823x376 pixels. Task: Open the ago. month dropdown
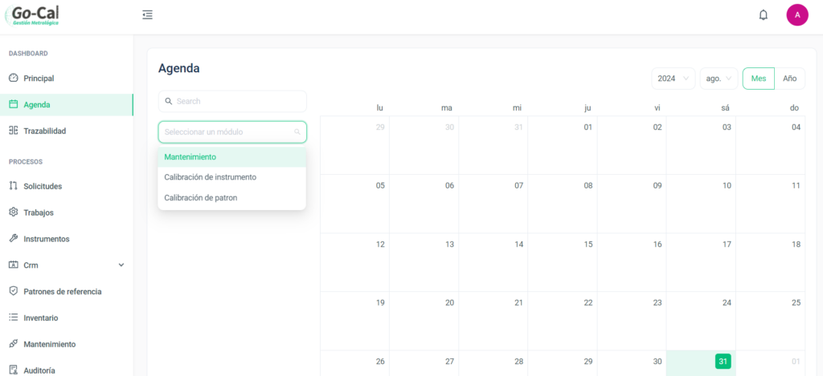point(718,79)
